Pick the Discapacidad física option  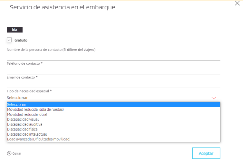22,129
